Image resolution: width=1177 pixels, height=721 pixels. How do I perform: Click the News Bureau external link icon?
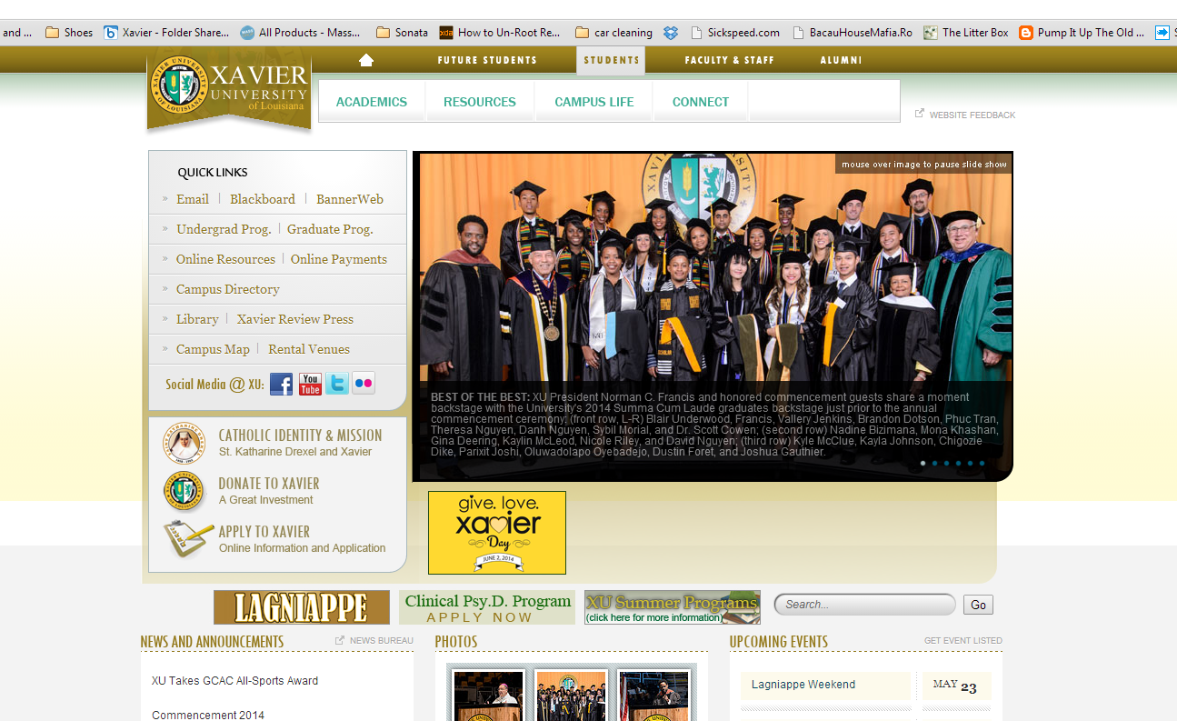[340, 640]
